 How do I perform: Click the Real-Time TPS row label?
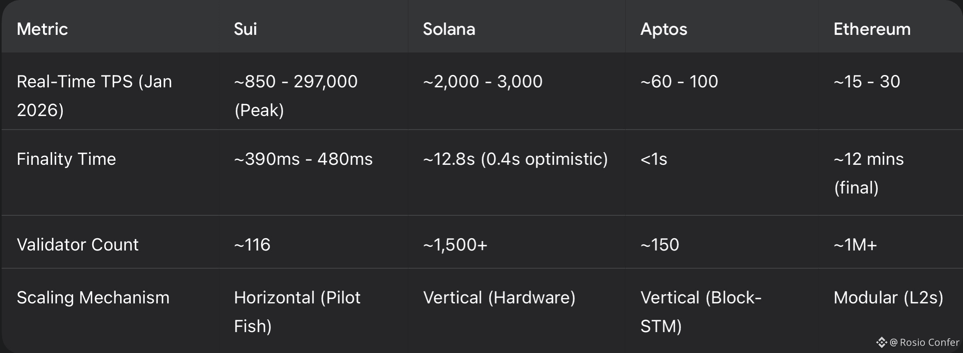94,96
